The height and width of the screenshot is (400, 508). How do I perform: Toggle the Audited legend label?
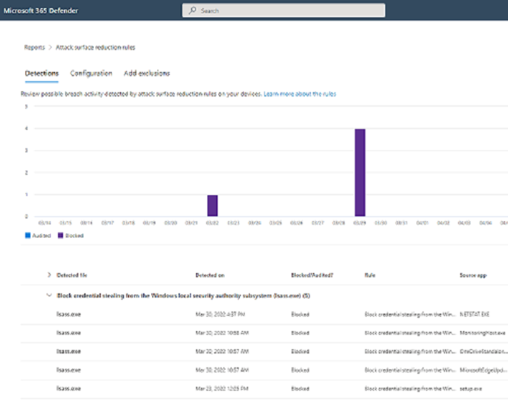pyautogui.click(x=42, y=236)
